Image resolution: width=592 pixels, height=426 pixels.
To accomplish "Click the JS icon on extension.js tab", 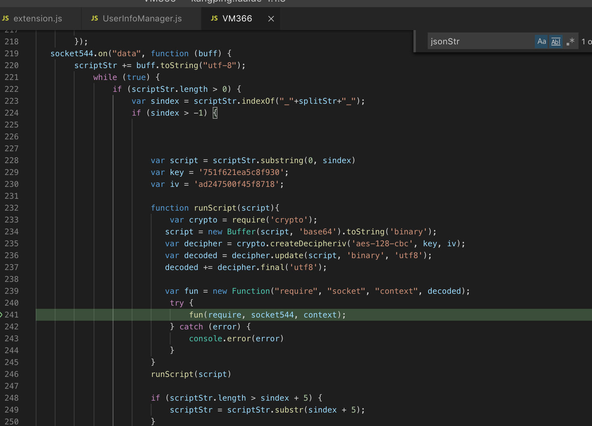I will click(6, 18).
